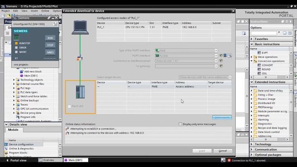
Task: Click the pin icon in PLCSIM title bar
Action: click(x=49, y=18)
